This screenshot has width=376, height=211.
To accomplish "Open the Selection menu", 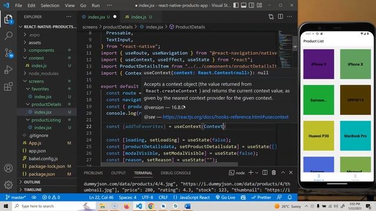I will tap(50, 5).
